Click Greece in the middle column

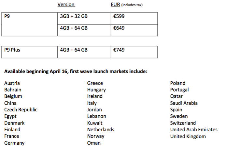(95, 83)
